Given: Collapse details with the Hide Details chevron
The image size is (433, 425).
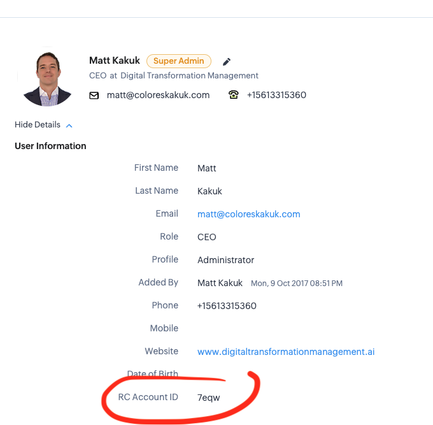Looking at the screenshot, I should tap(69, 126).
